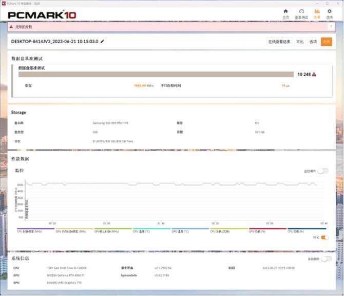Toggle the 系统细节 switch

(x=326, y=259)
